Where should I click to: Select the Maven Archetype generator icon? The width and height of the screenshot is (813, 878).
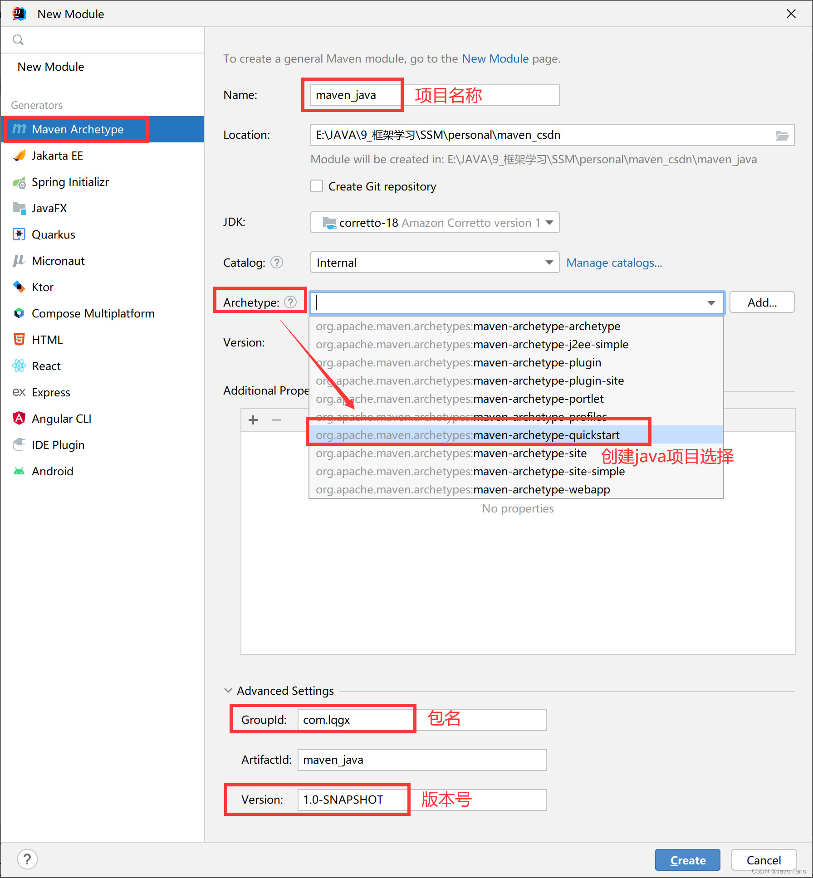[x=19, y=129]
